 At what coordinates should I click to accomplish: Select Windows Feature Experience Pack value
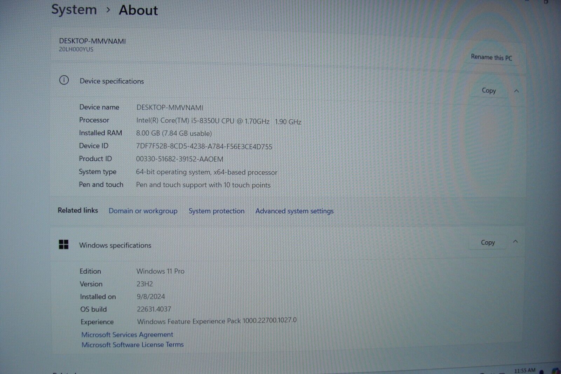[x=217, y=321]
